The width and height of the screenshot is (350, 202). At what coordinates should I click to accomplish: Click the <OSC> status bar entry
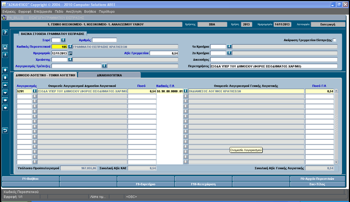pyautogui.click(x=132, y=197)
